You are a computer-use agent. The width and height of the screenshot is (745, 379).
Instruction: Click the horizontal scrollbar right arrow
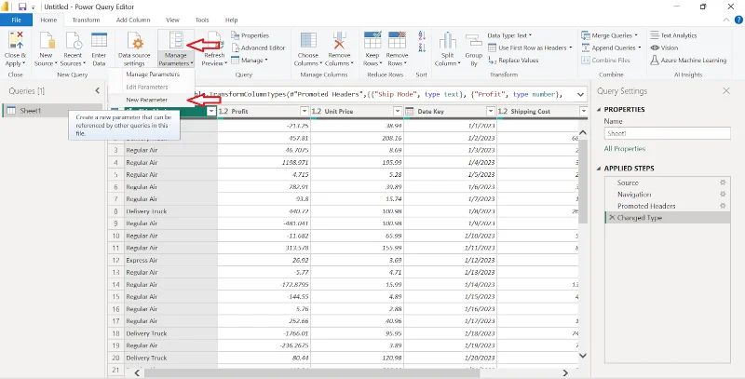tap(565, 372)
